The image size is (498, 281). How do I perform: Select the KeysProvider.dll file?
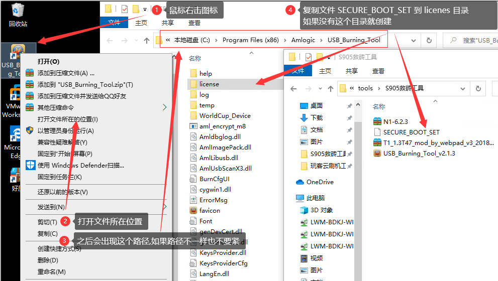(218, 253)
